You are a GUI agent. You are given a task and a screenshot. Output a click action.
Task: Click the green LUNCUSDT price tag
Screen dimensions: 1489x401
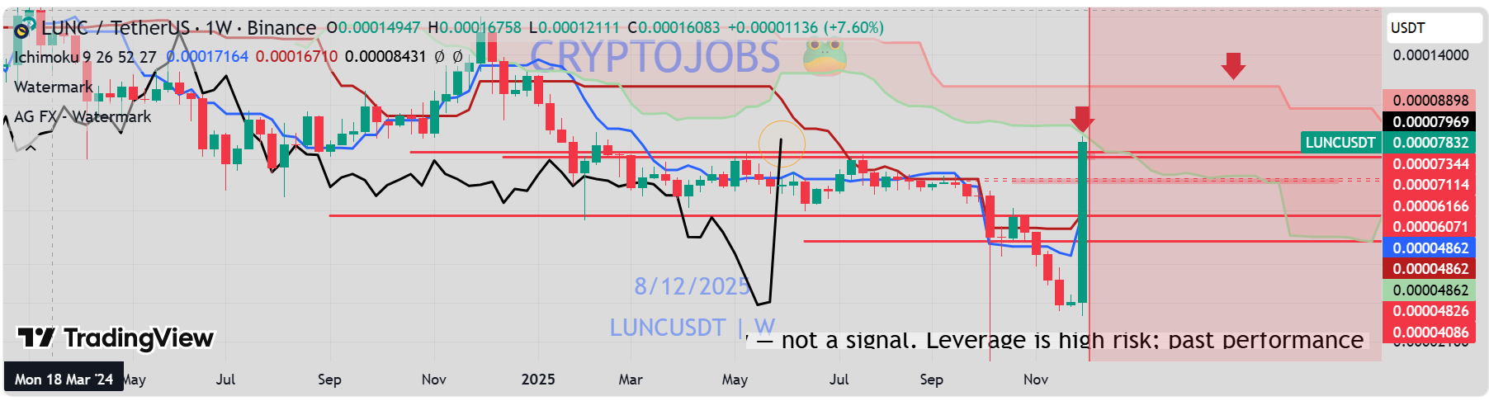tap(1340, 143)
